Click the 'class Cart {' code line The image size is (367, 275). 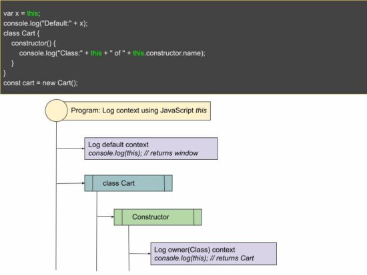[x=21, y=33]
